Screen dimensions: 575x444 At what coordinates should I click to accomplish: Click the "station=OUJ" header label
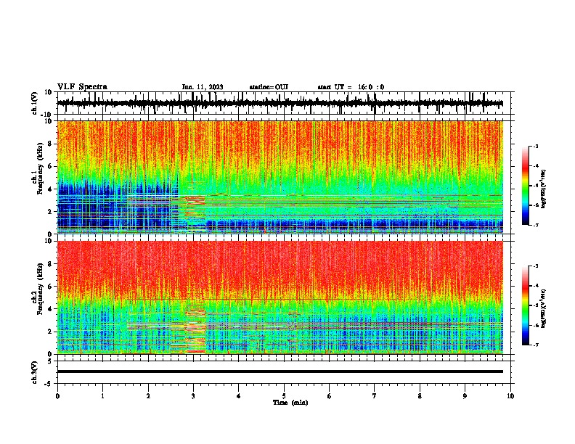[x=269, y=87]
